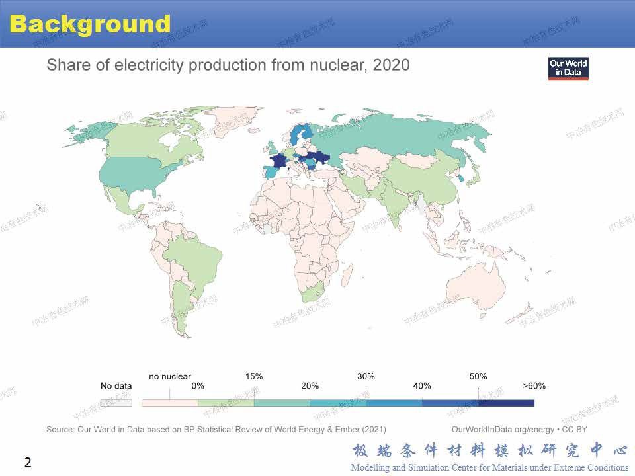
Task: Click the slide number 2
Action: tap(28, 463)
